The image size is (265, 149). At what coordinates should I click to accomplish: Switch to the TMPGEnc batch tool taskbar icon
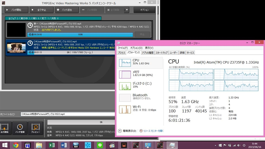tap(160, 145)
